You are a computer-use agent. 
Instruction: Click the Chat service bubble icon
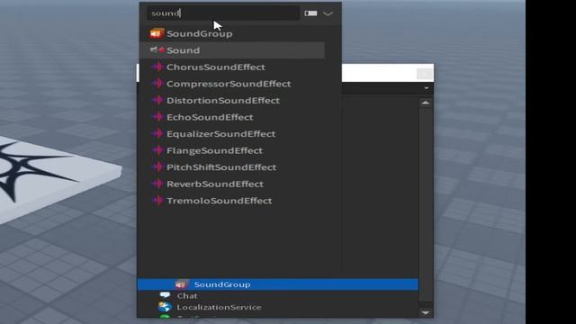click(x=165, y=295)
